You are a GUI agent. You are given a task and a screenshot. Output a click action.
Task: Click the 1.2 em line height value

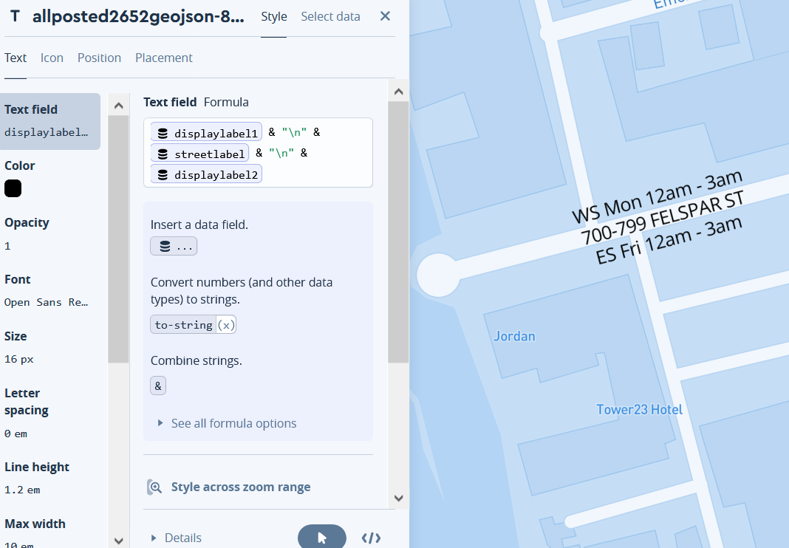(22, 490)
